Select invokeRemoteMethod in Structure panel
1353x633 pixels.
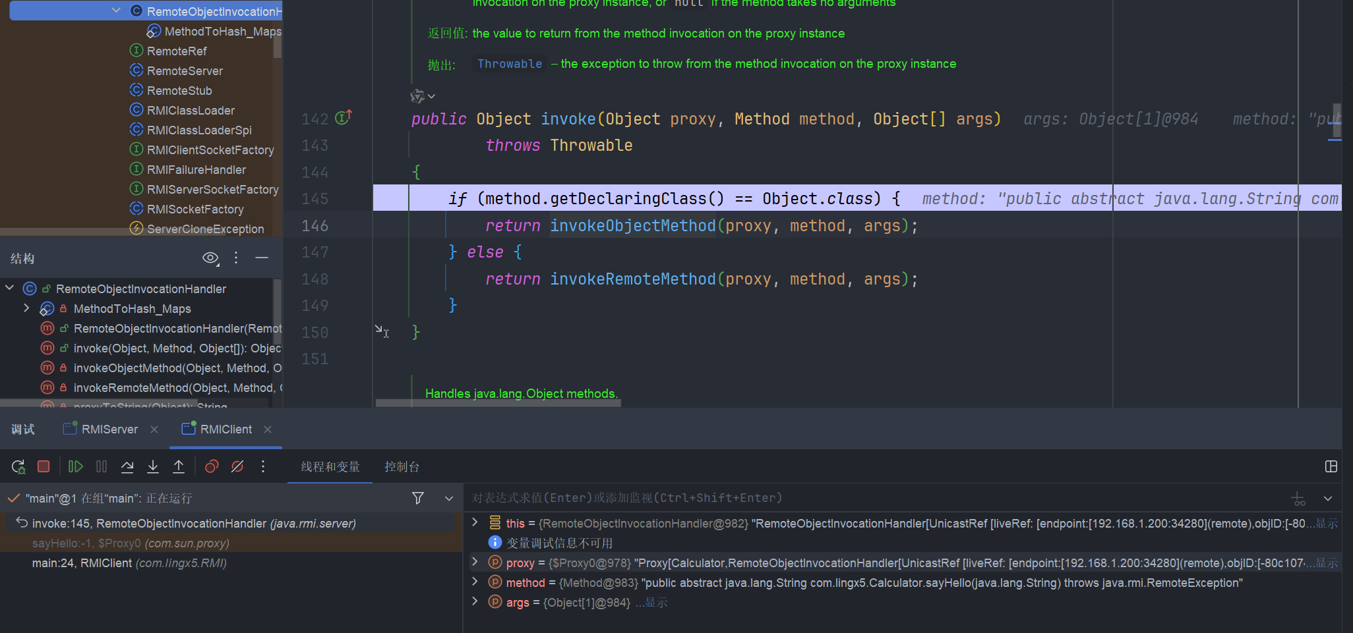coord(161,388)
